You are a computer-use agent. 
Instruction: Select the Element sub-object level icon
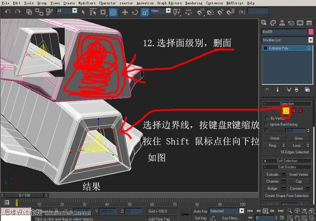pyautogui.click(x=301, y=110)
